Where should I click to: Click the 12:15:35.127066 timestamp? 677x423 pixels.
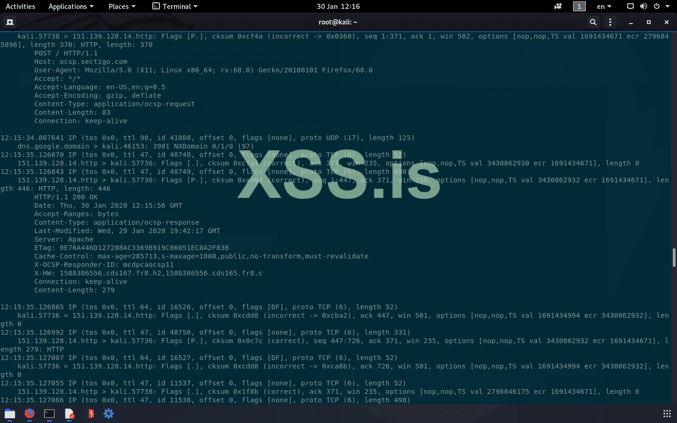[x=32, y=400]
